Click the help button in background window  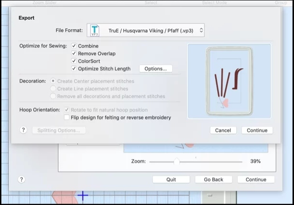coord(21,180)
